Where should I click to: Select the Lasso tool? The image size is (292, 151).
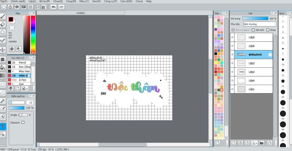pos(3,93)
